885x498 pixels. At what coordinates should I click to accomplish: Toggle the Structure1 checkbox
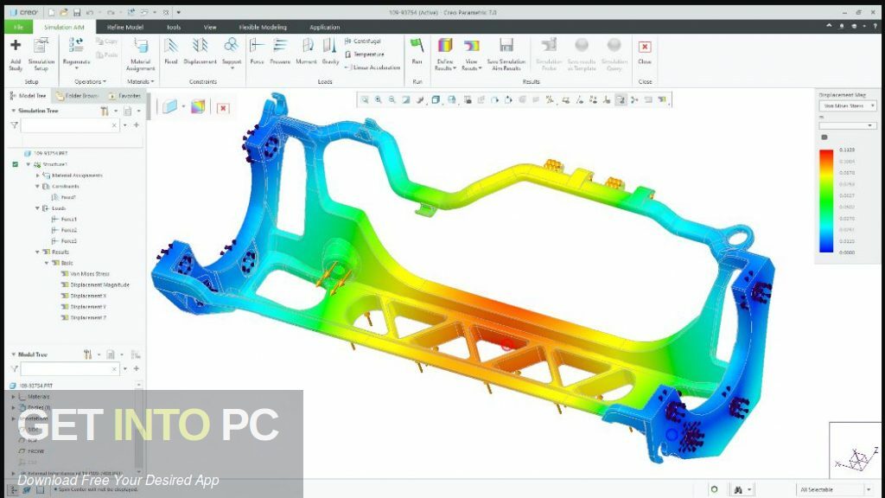16,164
